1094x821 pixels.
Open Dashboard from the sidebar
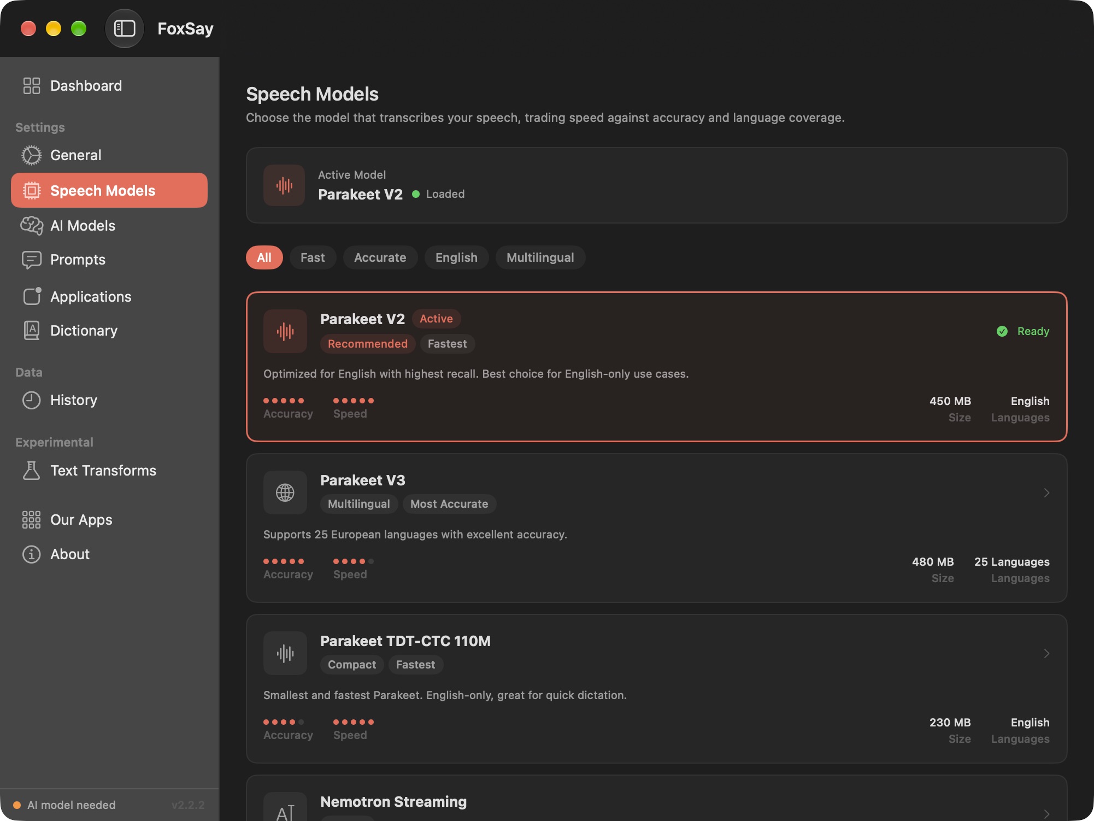(x=109, y=86)
